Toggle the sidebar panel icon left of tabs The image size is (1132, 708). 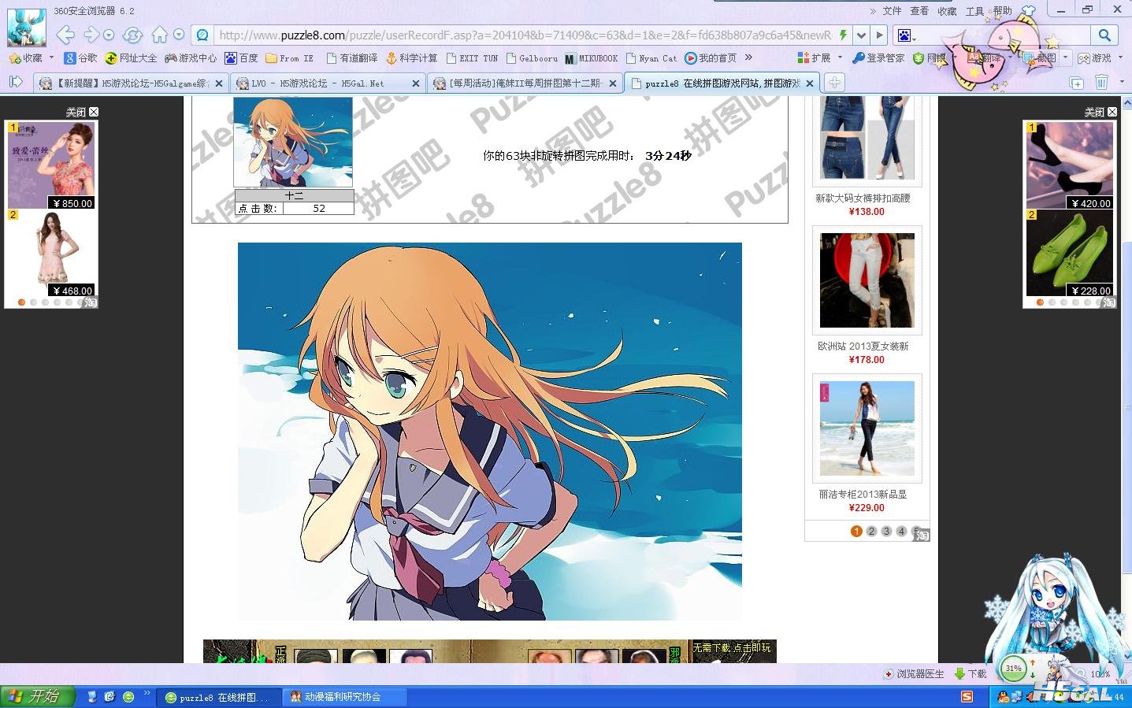[16, 82]
